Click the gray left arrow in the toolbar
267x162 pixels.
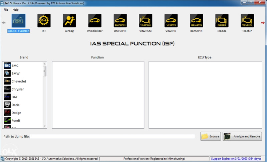4,22
